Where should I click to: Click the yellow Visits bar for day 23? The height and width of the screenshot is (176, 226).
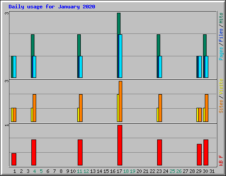coord(158,115)
